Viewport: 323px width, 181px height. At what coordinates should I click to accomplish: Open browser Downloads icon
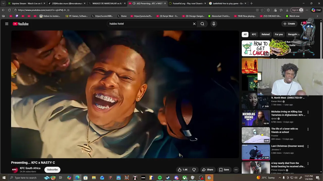287,10
